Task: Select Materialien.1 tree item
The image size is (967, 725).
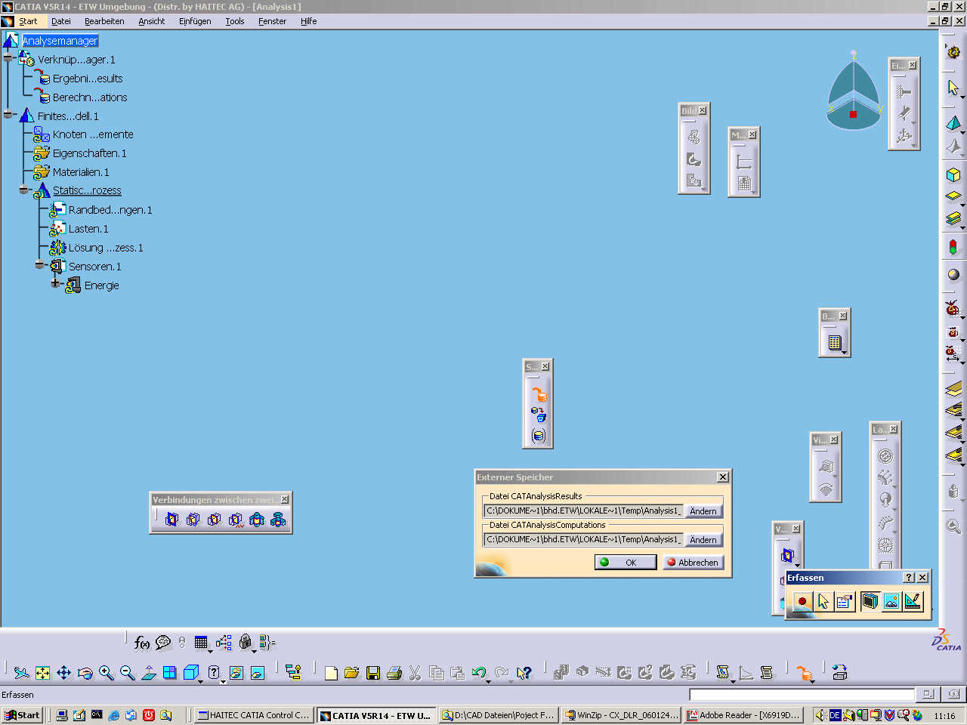Action: click(81, 172)
